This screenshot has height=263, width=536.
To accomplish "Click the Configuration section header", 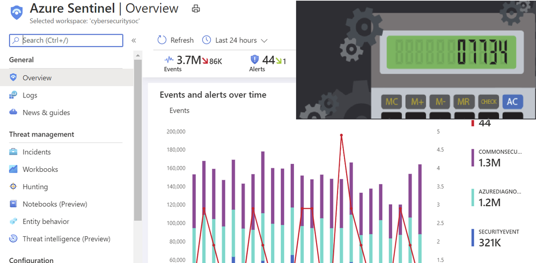I will 32,260.
